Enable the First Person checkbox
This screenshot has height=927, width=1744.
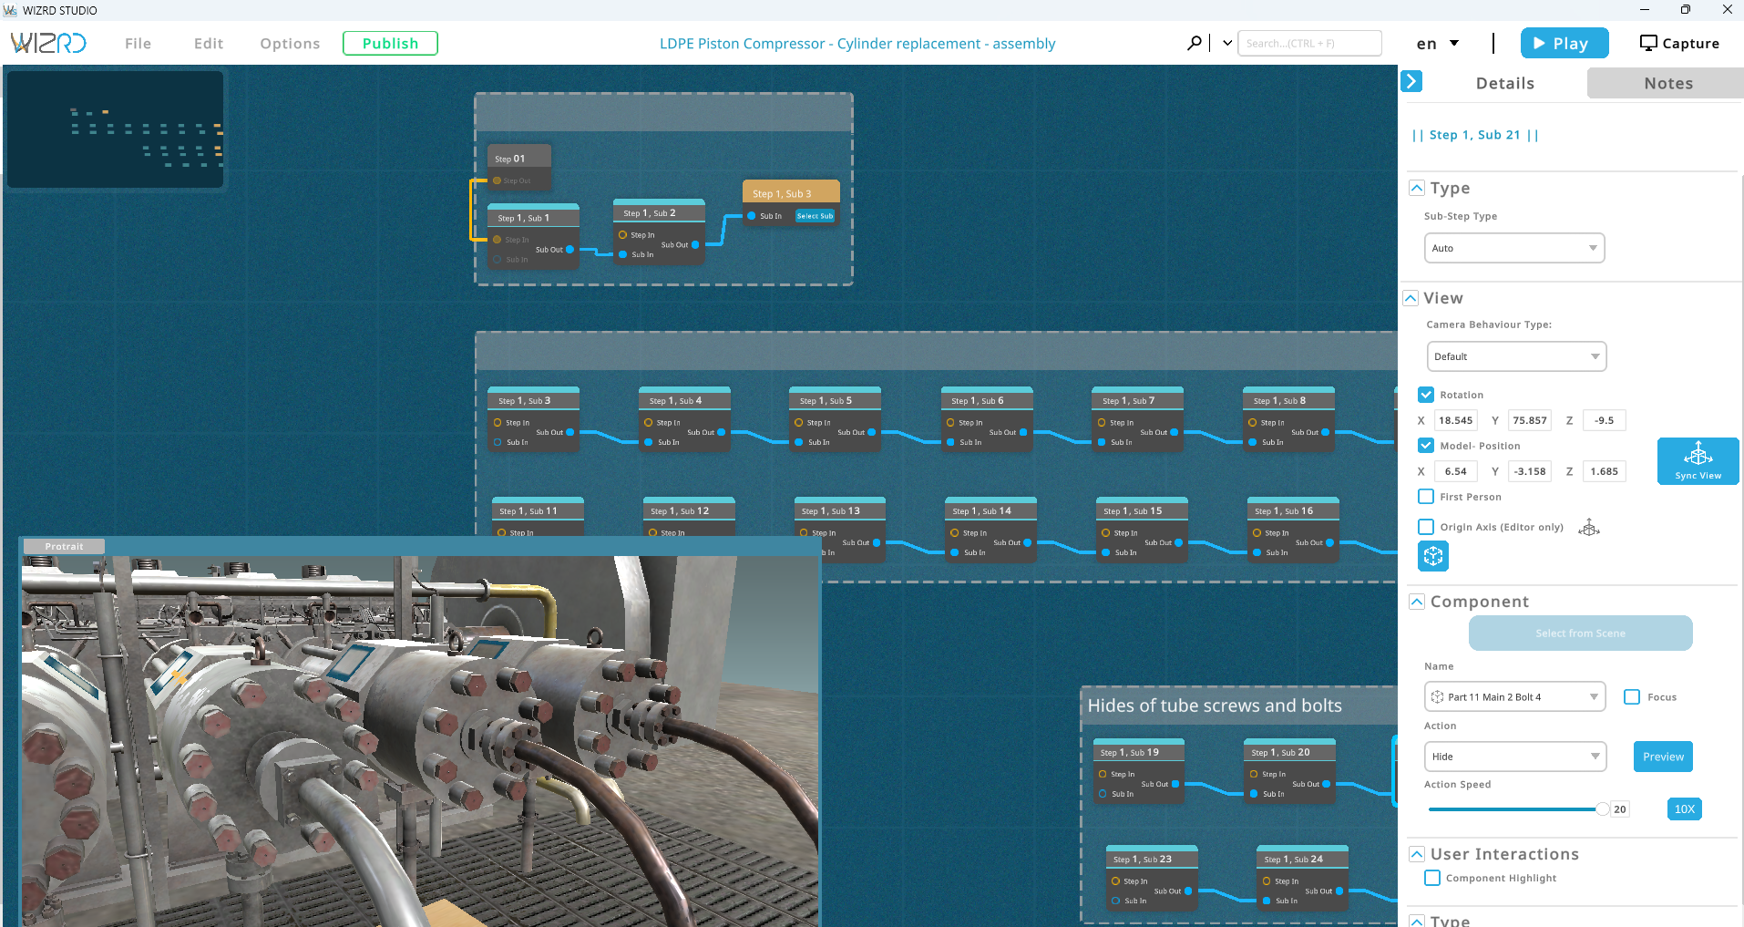pos(1426,497)
